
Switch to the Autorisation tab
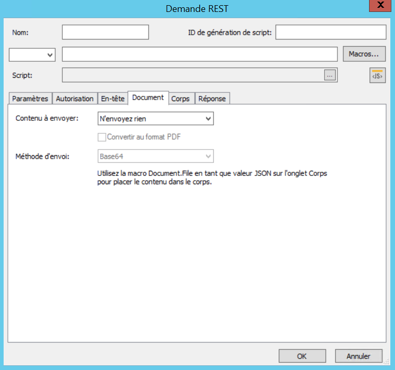(x=75, y=99)
